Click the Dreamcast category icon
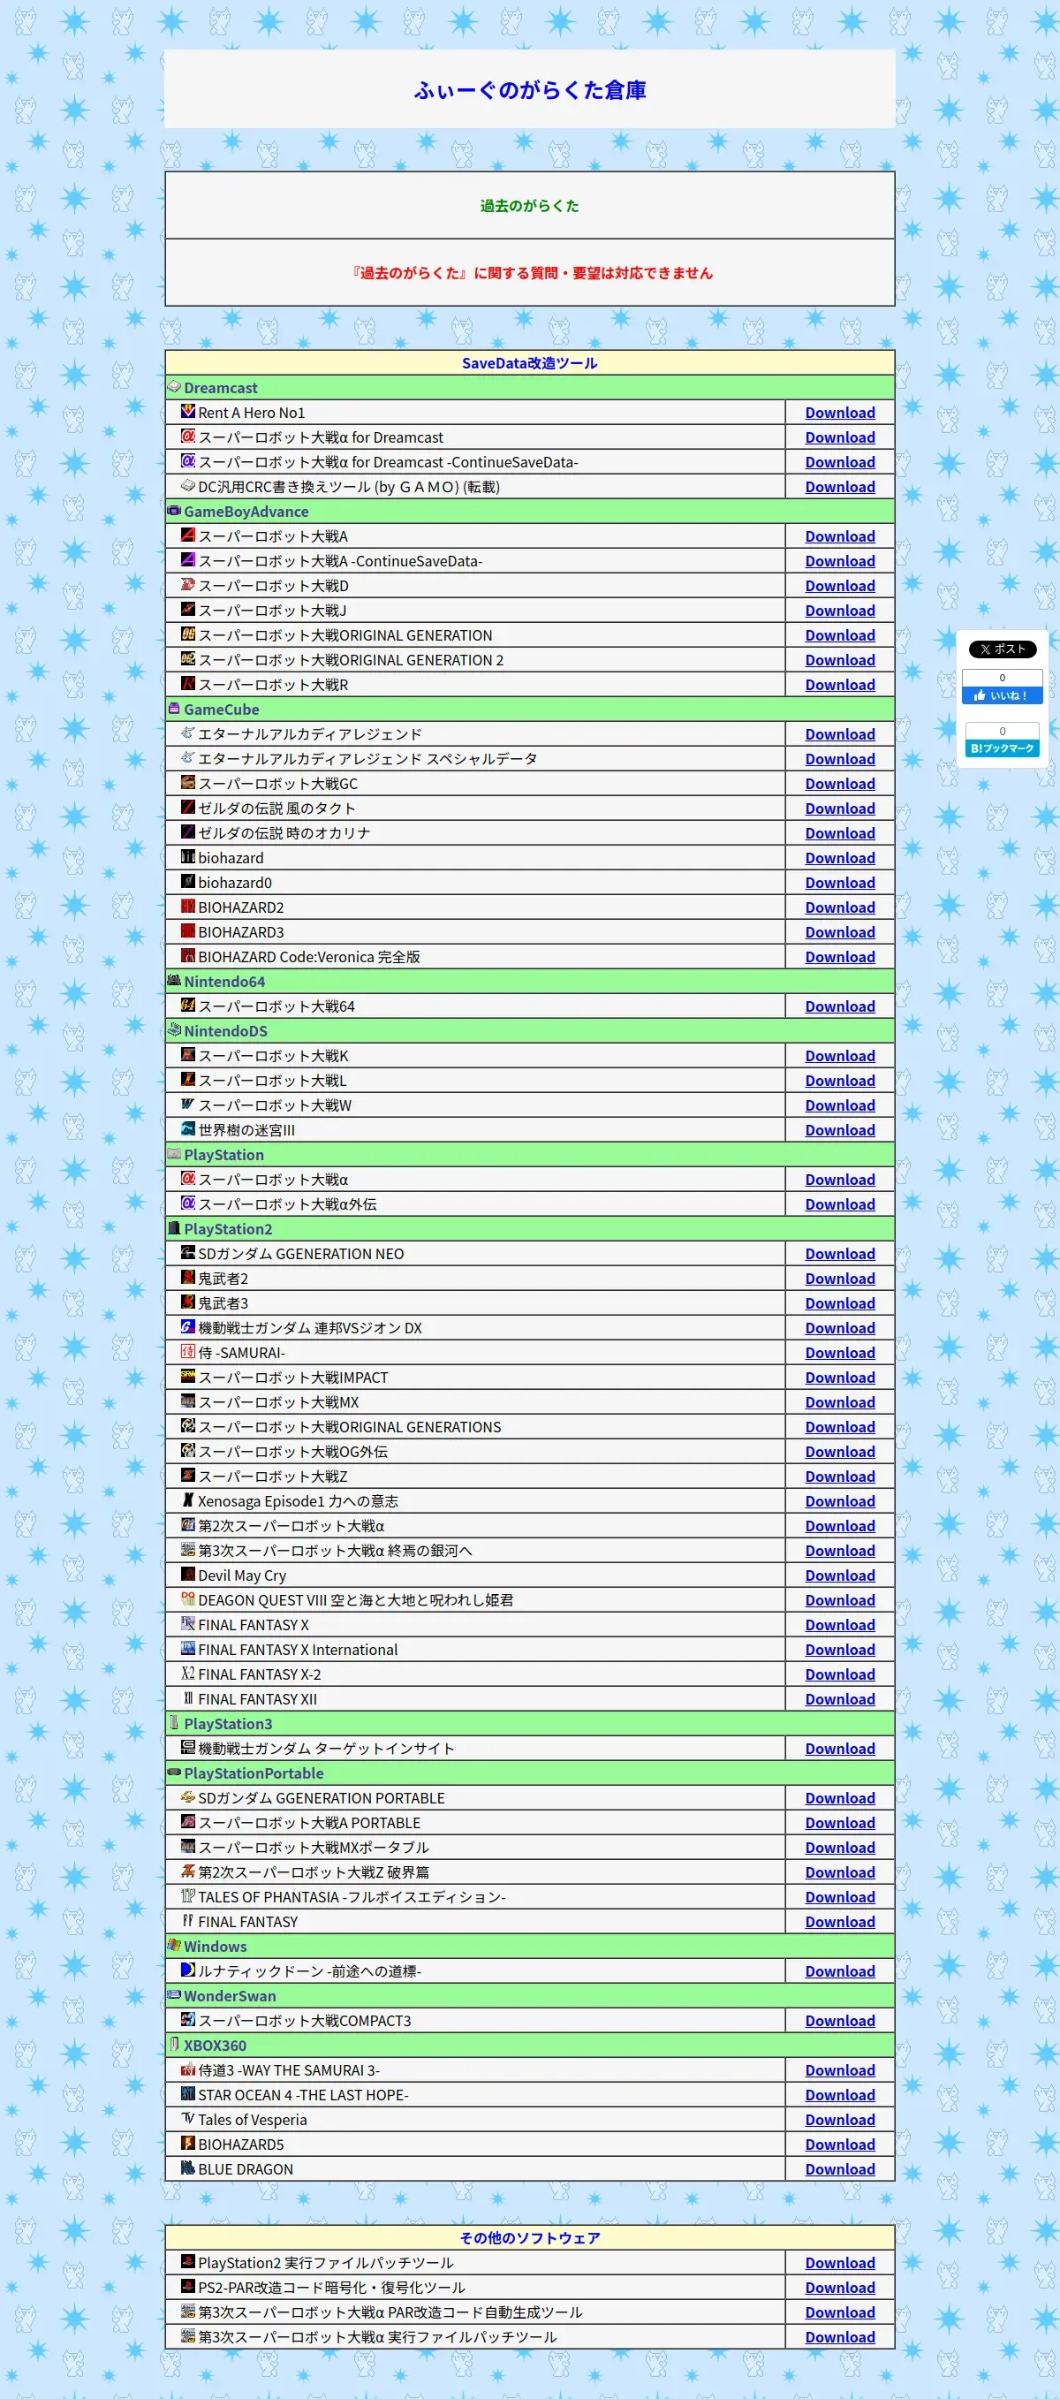This screenshot has height=2399, width=1060. tap(174, 386)
